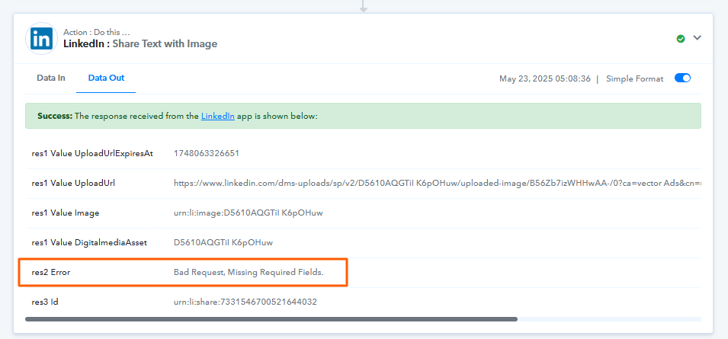Select the Data Out tab
Viewport: 728px width, 339px height.
tap(106, 78)
